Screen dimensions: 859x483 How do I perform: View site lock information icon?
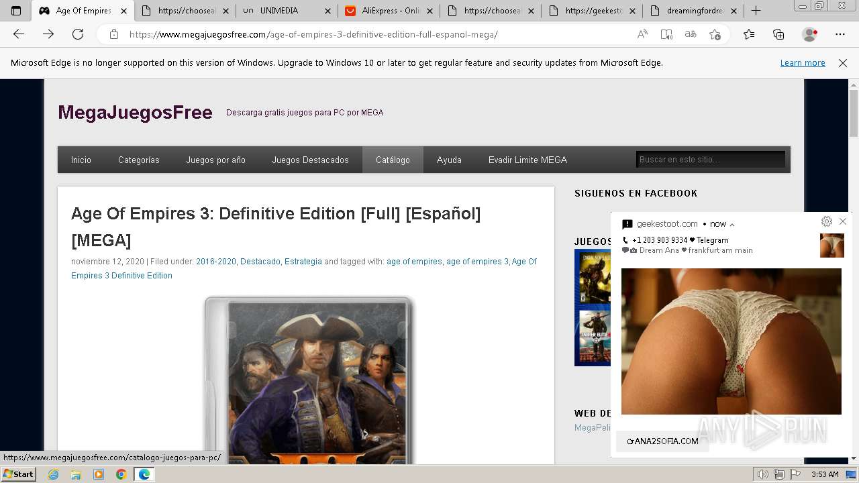[114, 34]
